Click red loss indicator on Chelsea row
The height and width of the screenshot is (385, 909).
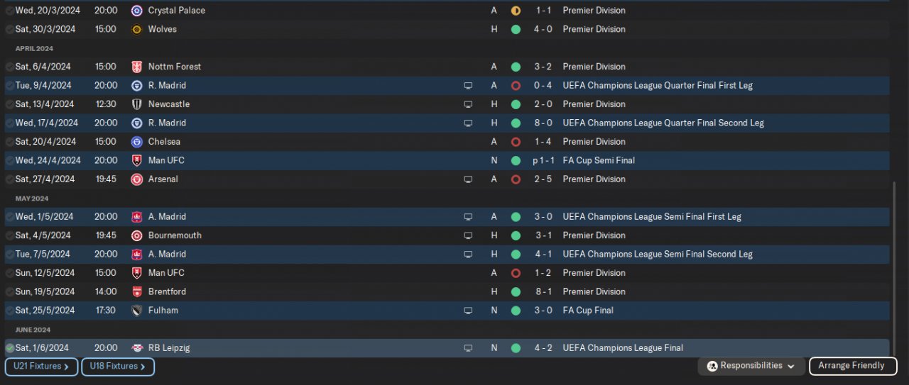(516, 142)
